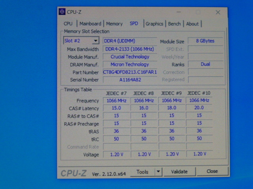The width and height of the screenshot is (253, 189).
Task: Click the Close button
Action: point(212,171)
